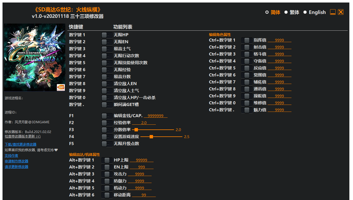Edit the HP上限 value field
Viewport: 353px width, 200px height.
point(142,160)
